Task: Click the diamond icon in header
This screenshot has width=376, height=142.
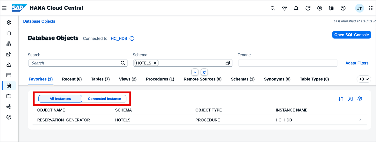Action: (285, 8)
